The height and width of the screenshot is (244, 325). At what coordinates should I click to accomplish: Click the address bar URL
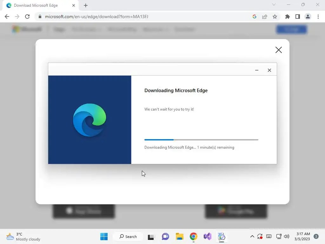pyautogui.click(x=96, y=17)
